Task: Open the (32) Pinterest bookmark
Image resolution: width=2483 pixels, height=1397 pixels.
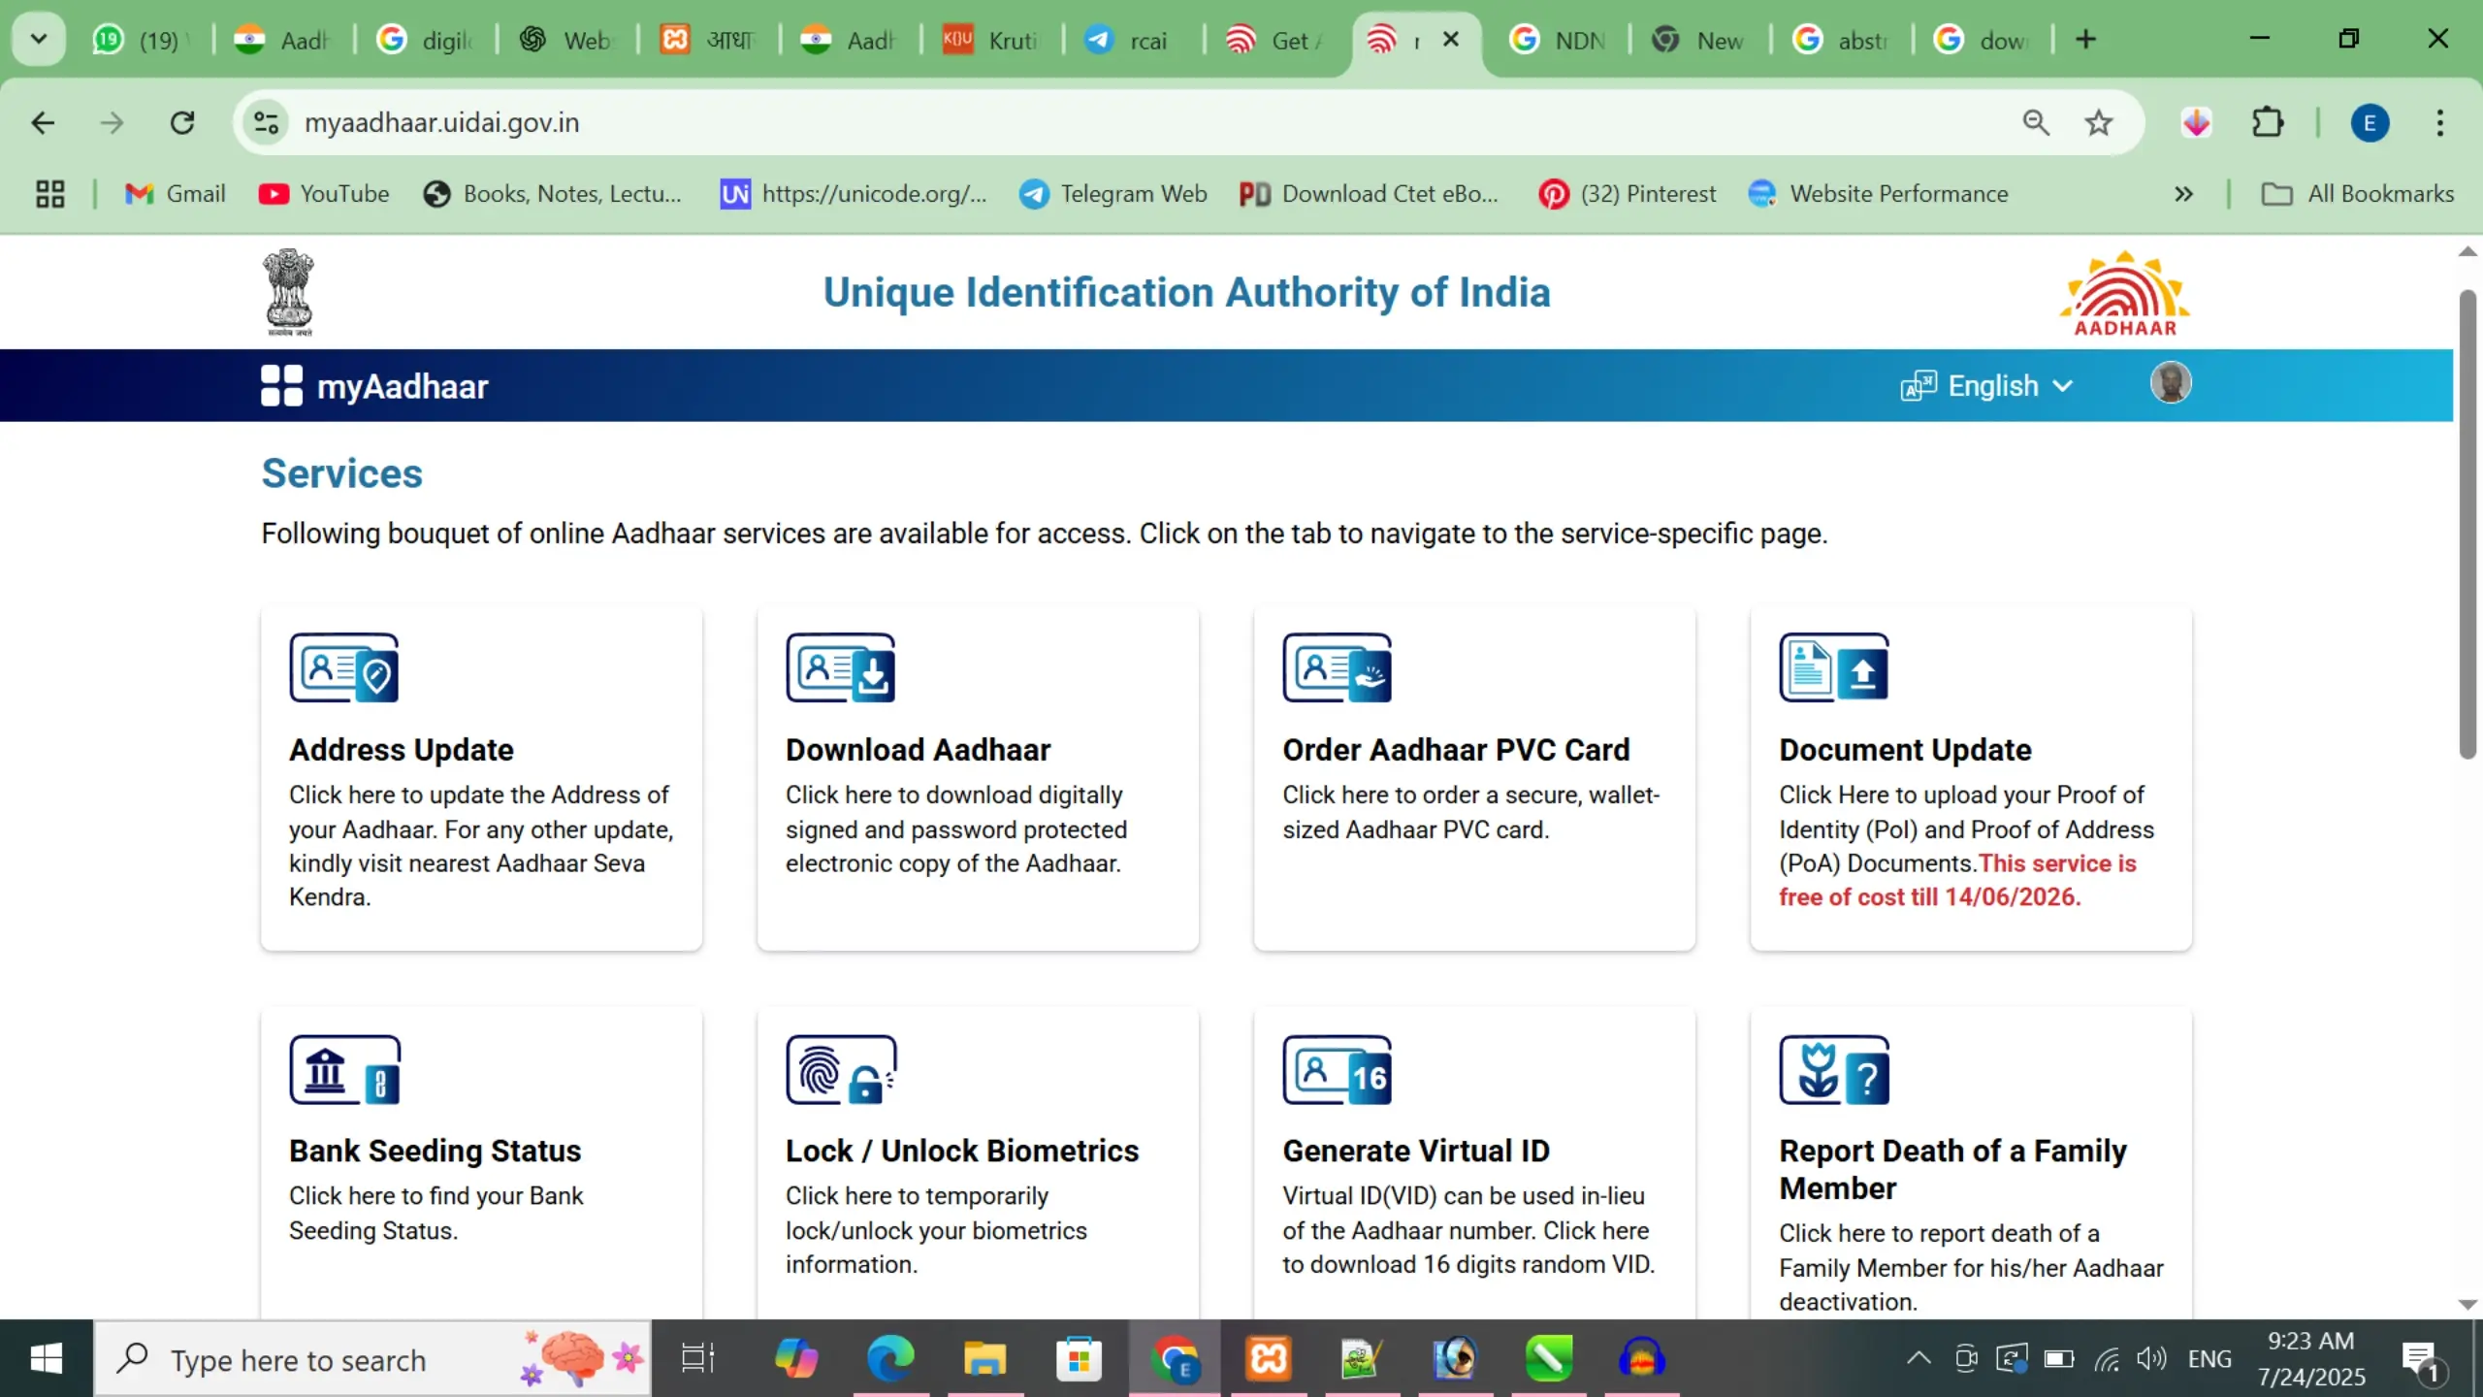Action: click(x=1628, y=194)
